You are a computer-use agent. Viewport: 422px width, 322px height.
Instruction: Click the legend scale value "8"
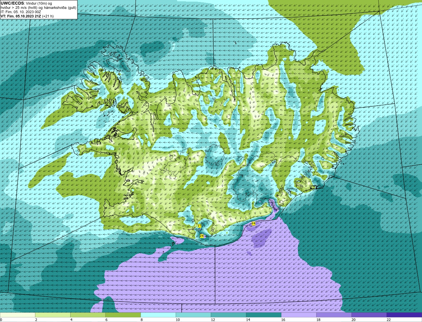pyautogui.click(x=142, y=320)
